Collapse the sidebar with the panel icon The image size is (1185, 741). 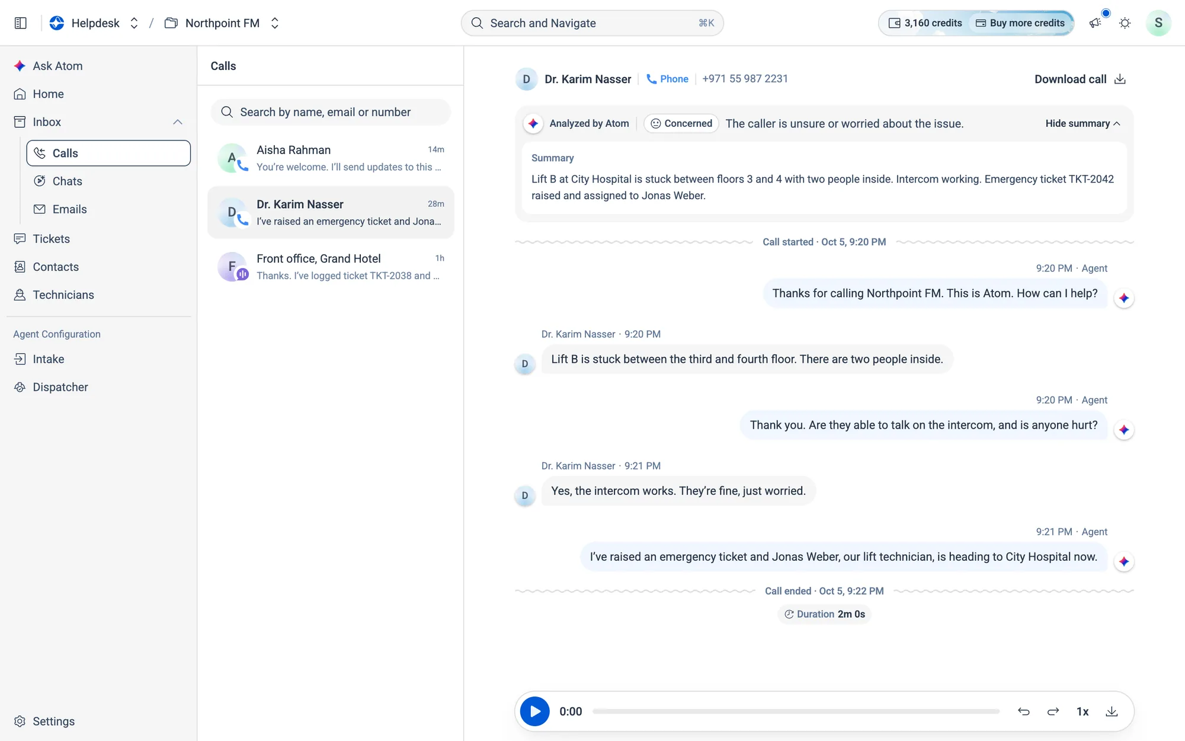point(20,23)
